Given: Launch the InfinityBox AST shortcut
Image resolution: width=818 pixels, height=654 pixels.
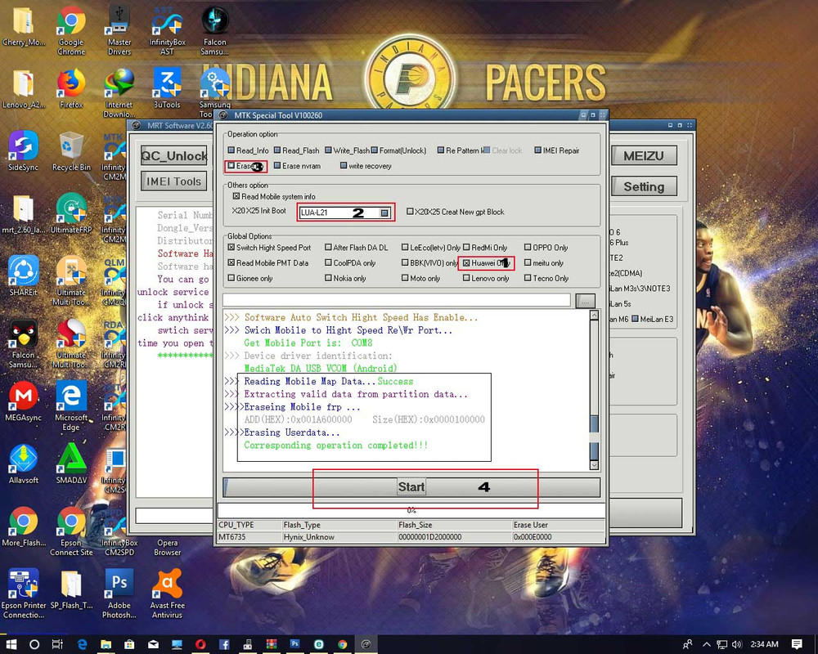Looking at the screenshot, I should [167, 31].
